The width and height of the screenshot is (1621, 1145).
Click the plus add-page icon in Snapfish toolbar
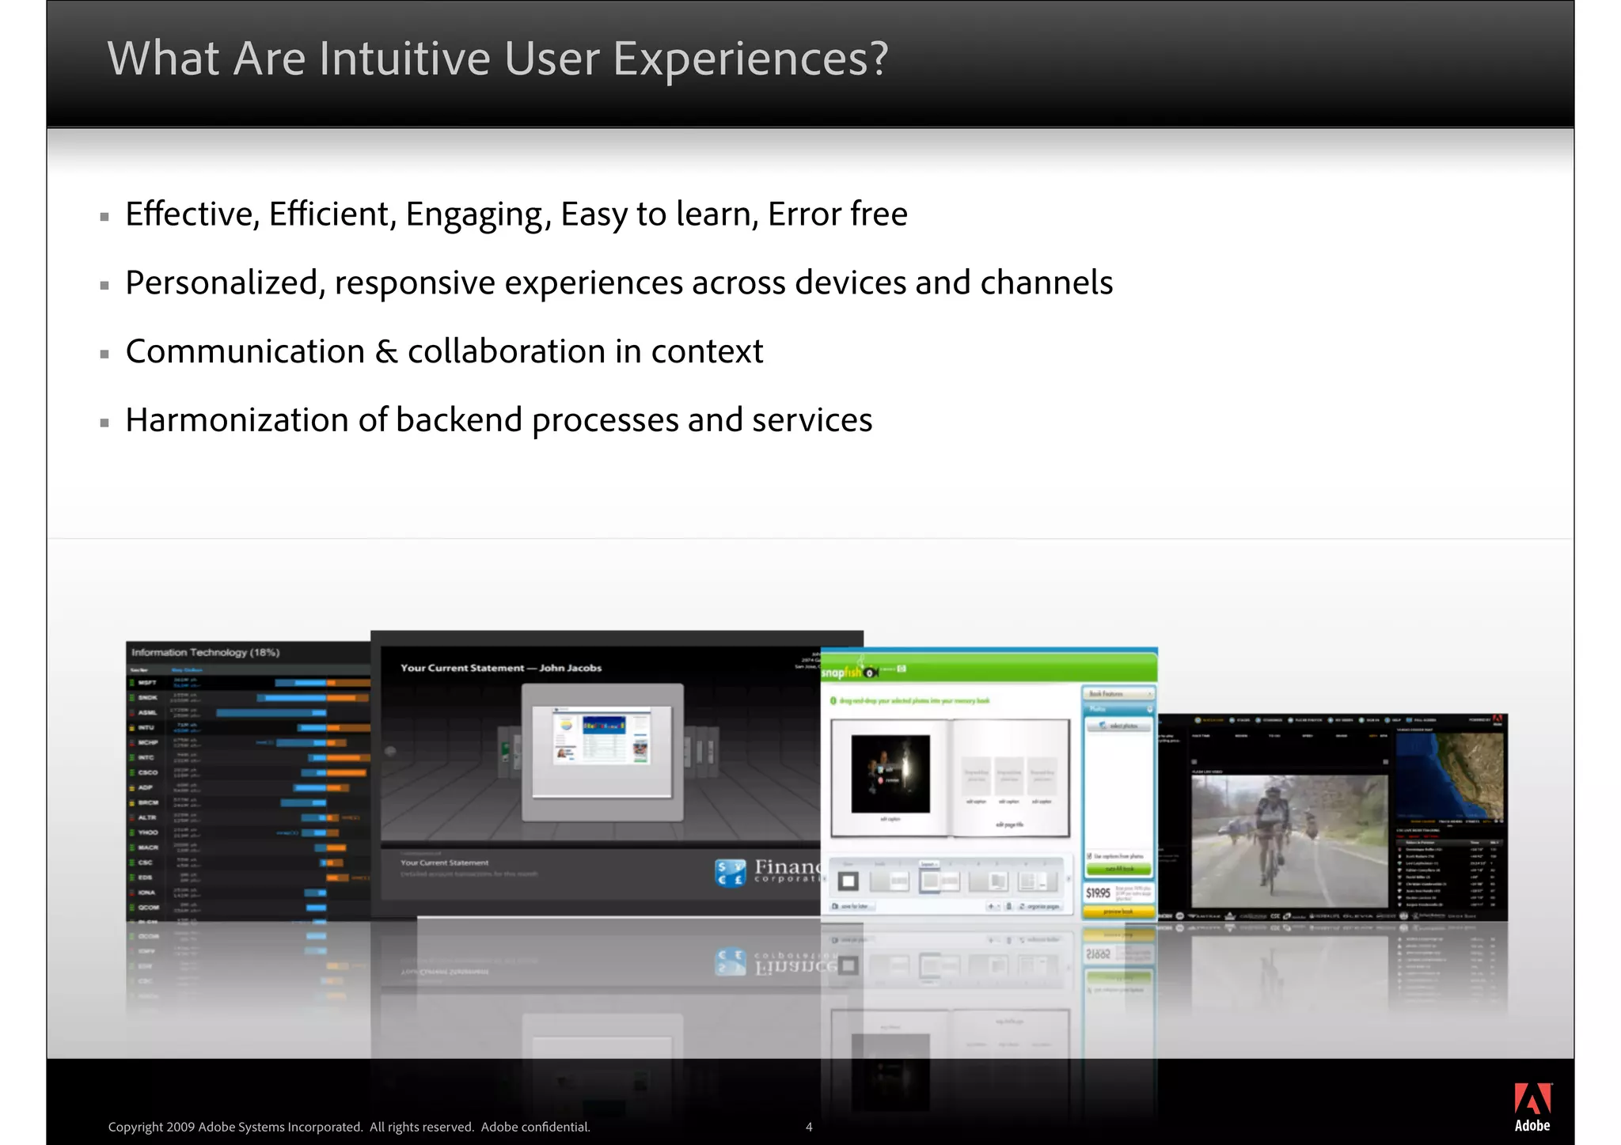(x=990, y=906)
